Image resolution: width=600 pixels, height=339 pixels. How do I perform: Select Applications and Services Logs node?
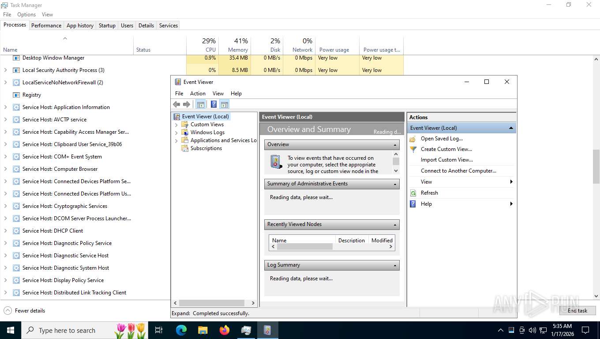click(223, 140)
